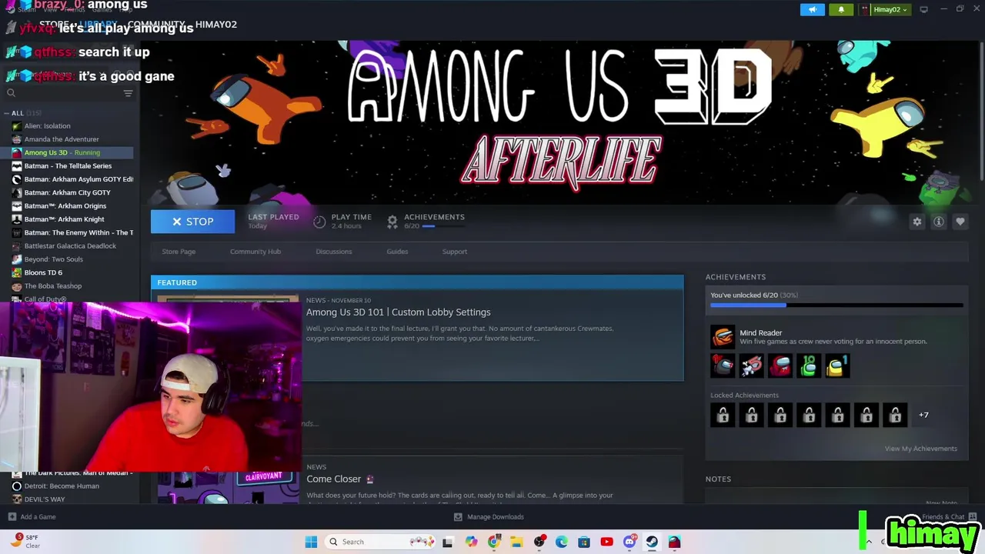The width and height of the screenshot is (985, 554).
Task: Open Microsoft Store from the taskbar
Action: click(x=584, y=542)
